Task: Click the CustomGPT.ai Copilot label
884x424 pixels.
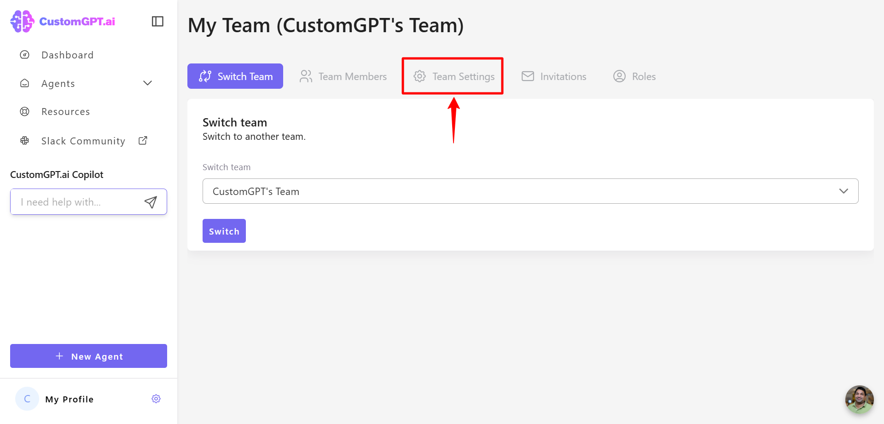Action: click(x=57, y=175)
